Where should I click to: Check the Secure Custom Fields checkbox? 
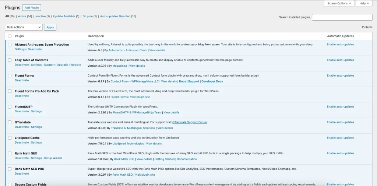click(10, 184)
